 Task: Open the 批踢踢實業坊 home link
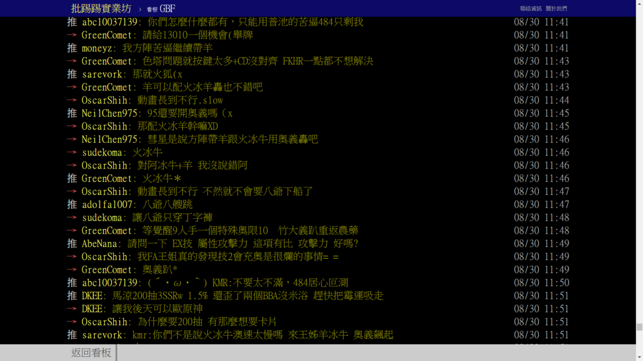coord(101,8)
